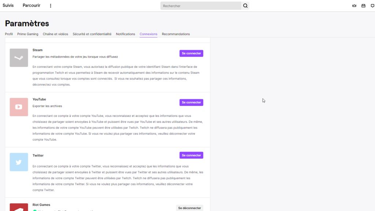Screen dimensions: 375x211
Task: Click the YouTube play icon
Action: click(19, 107)
